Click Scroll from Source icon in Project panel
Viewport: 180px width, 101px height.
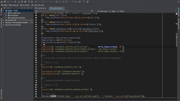22,8
